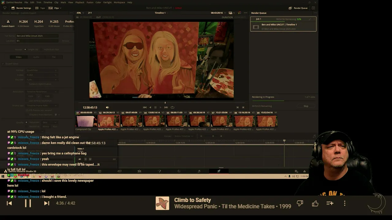392x220 pixels.
Task: Click the Stop render button
Action: [x=306, y=106]
